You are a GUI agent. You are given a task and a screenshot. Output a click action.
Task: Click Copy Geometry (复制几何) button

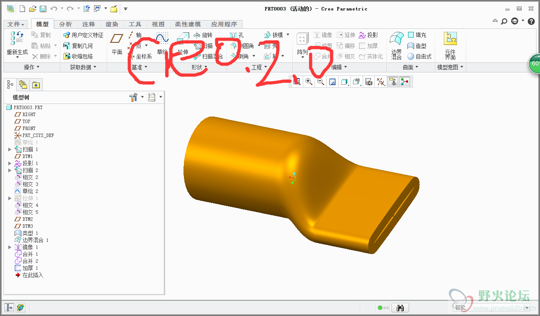(x=78, y=46)
